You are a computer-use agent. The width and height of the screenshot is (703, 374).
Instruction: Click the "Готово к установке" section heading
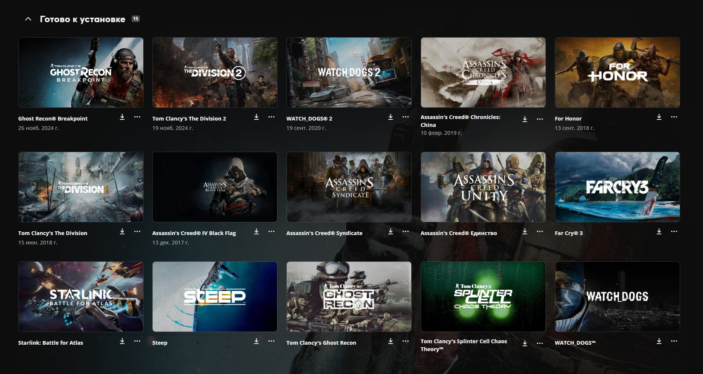83,19
